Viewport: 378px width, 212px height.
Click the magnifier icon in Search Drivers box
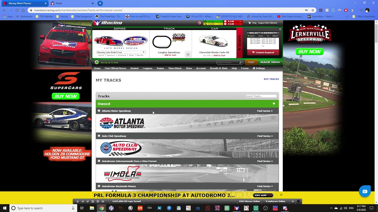pos(241,62)
